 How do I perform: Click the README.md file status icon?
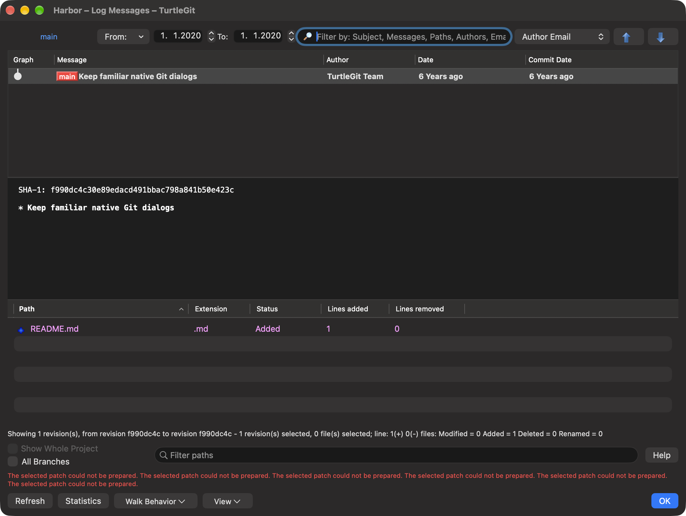21,330
